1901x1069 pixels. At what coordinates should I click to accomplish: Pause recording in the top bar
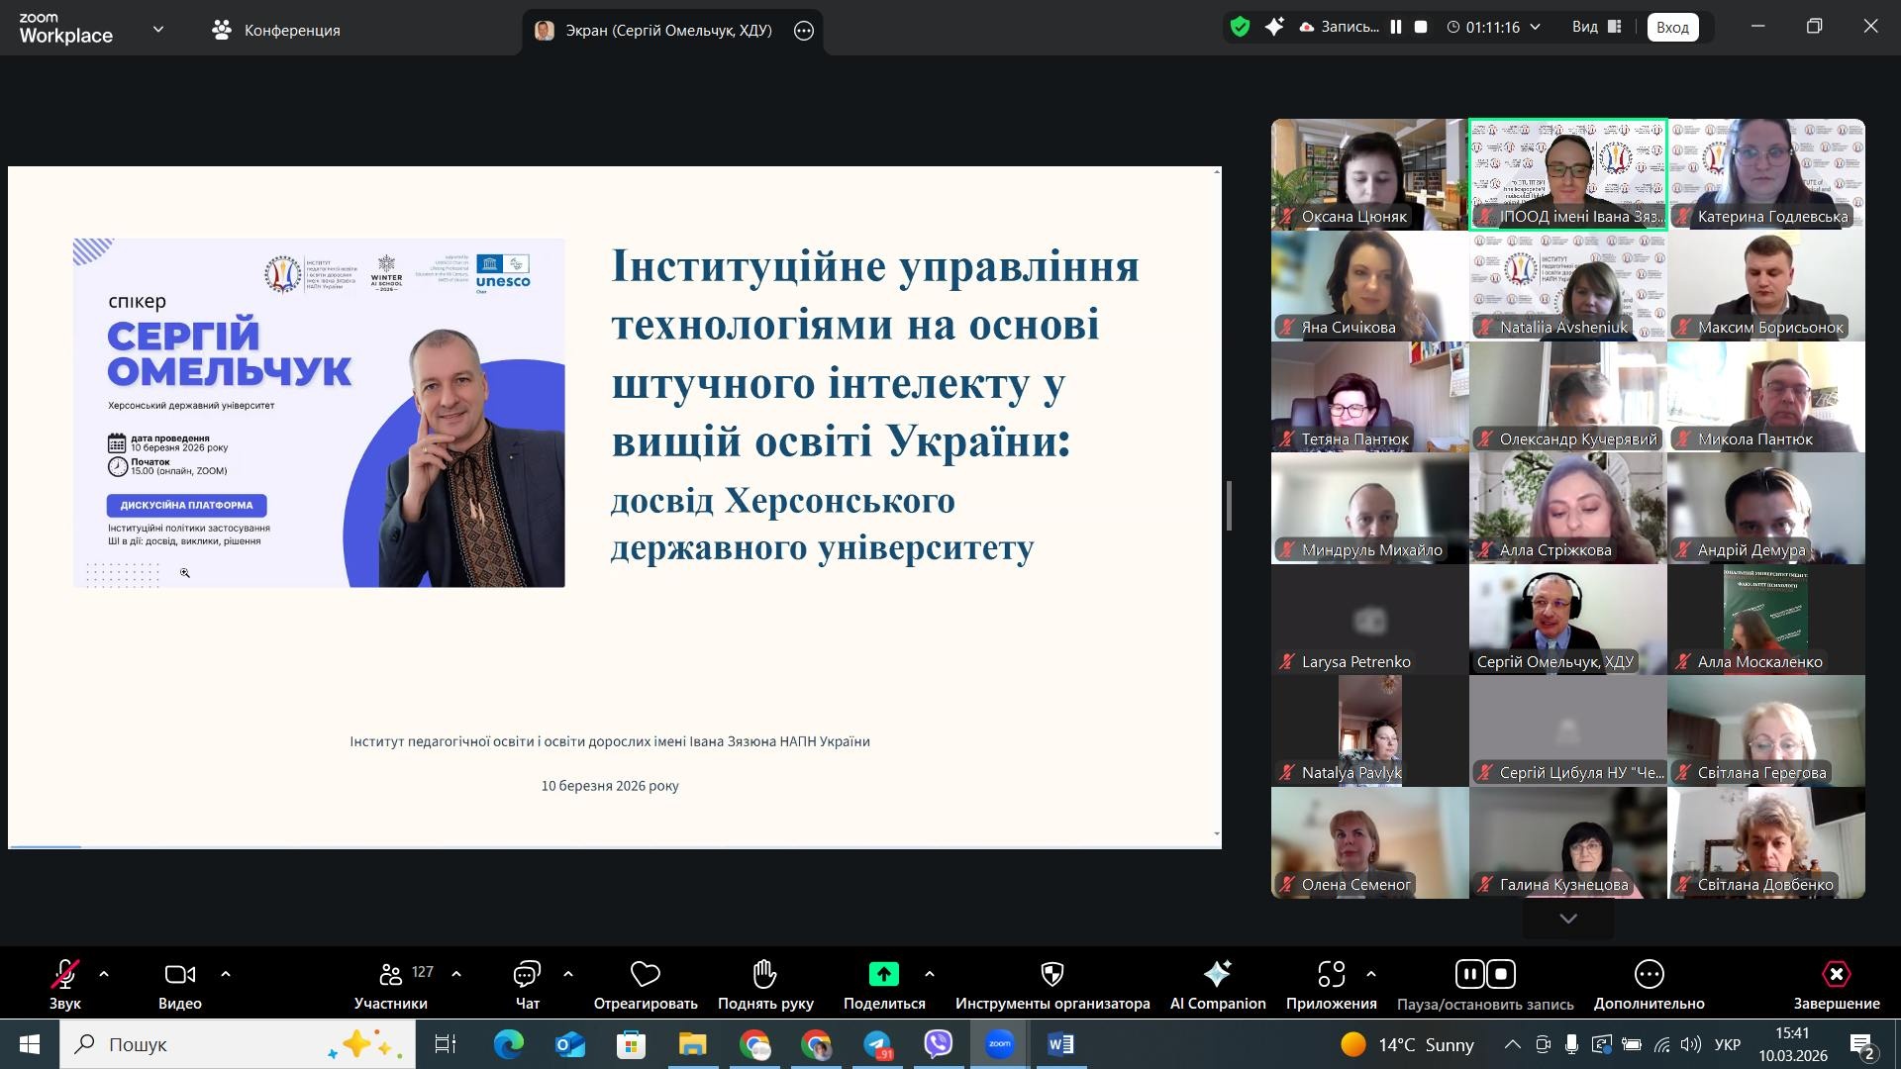(1396, 28)
